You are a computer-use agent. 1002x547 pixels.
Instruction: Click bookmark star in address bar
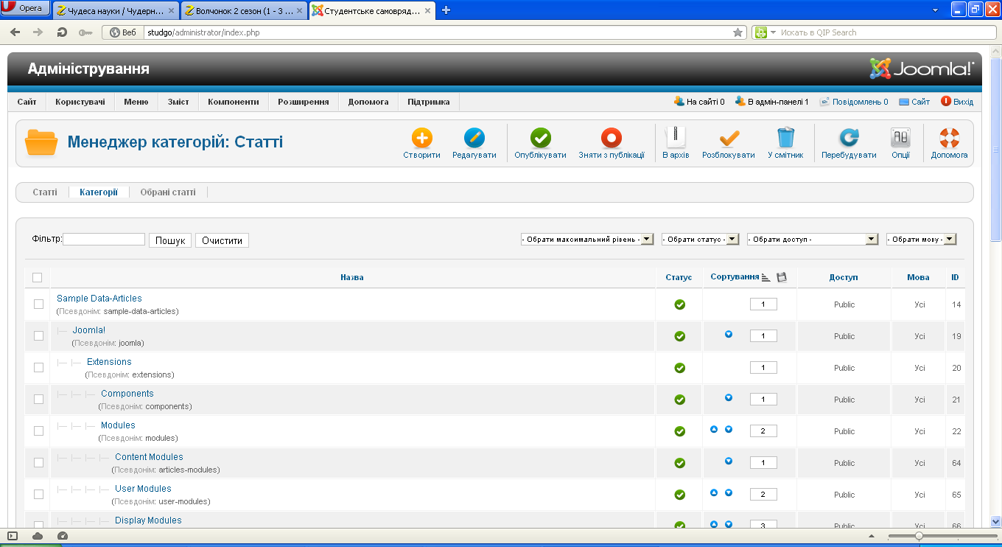[x=738, y=32]
